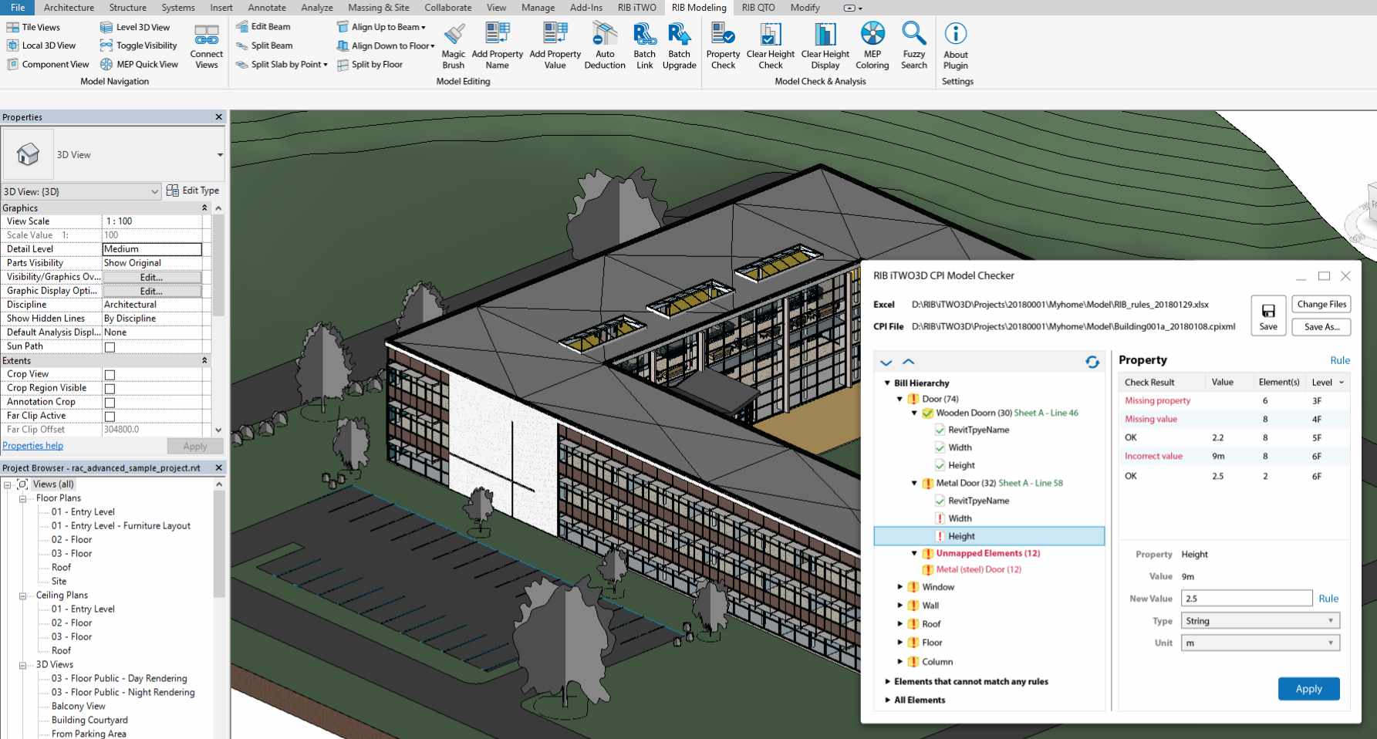Uncheck Width under Wooden Door
The image size is (1377, 739).
(x=940, y=447)
